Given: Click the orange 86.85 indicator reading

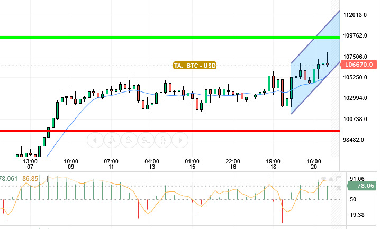Looking at the screenshot, I should (x=30, y=179).
